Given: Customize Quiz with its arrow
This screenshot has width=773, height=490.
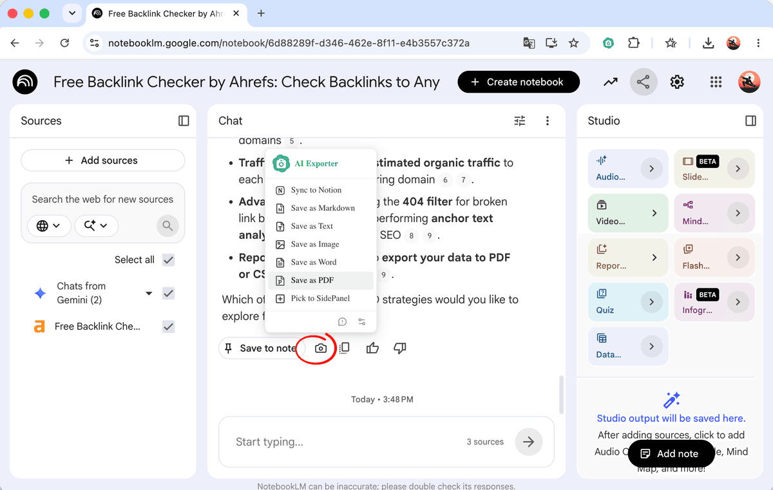Looking at the screenshot, I should [x=652, y=302].
